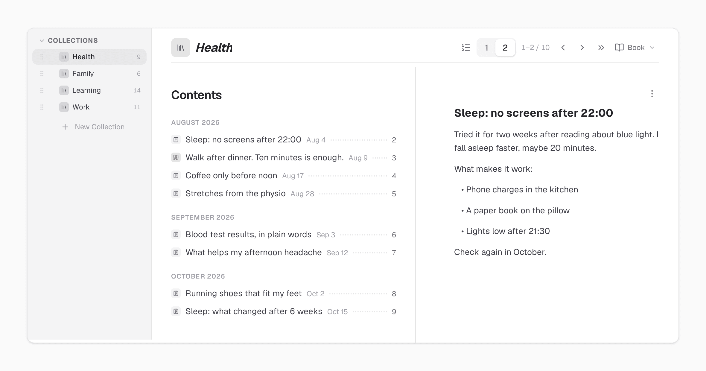Open 'Sleep: what changed after 6 weeks'
Screen dimensions: 706x371
284,311
